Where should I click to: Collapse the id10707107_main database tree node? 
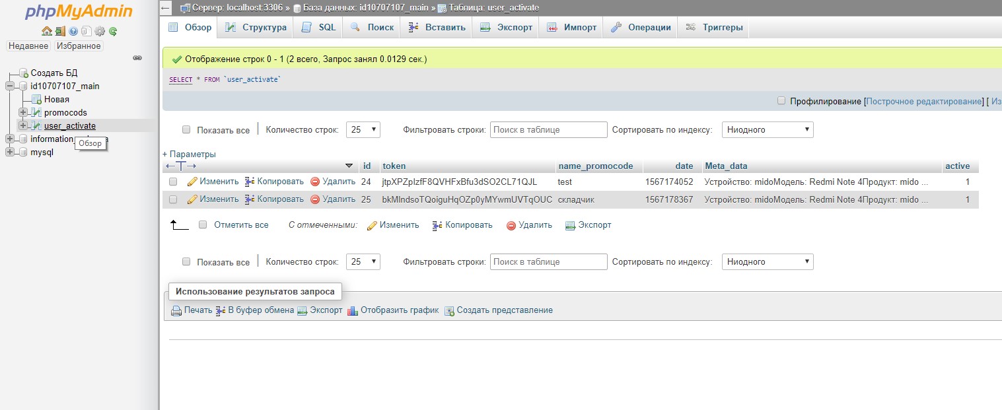click(10, 86)
